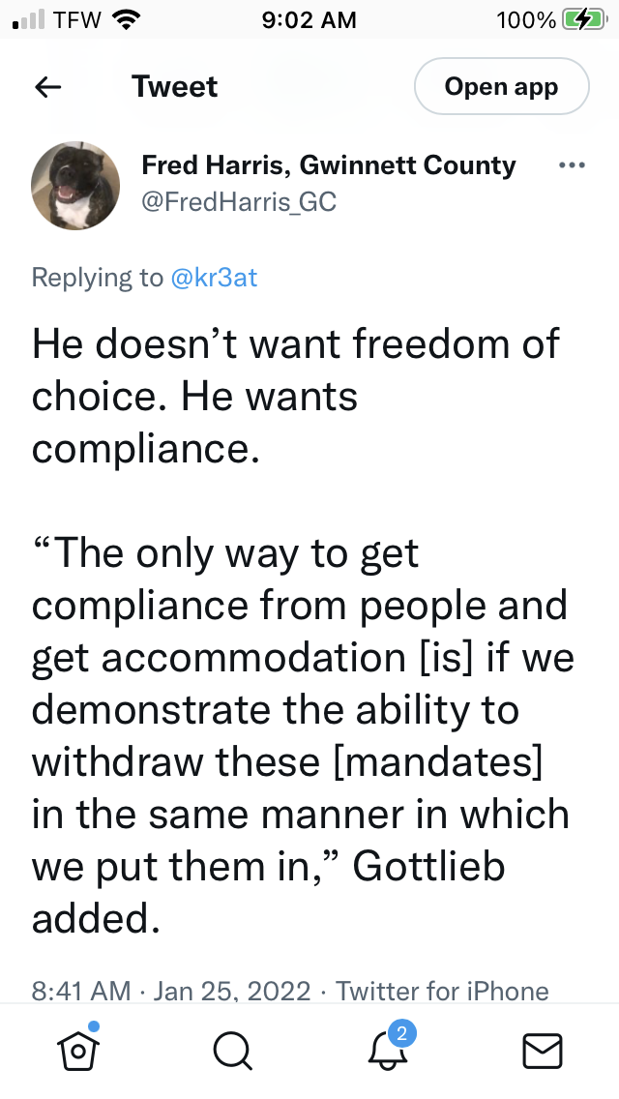Tap the Tweet header title
The image size is (619, 1099).
(175, 87)
